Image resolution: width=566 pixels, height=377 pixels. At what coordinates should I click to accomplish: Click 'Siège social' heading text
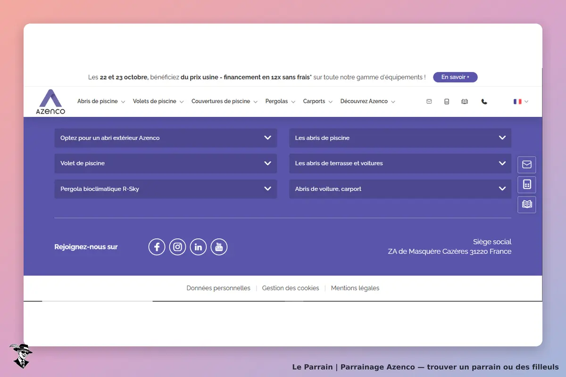492,242
